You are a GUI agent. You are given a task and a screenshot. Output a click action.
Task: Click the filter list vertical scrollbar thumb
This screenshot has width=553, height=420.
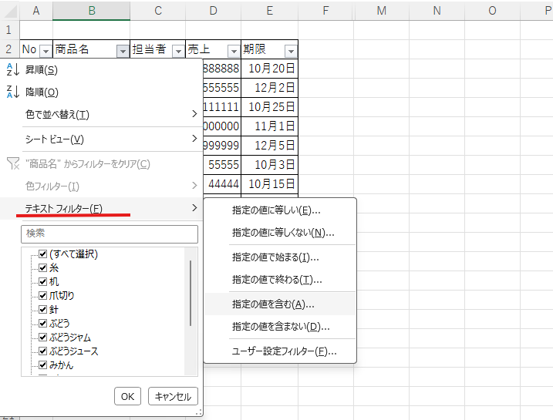pyautogui.click(x=191, y=293)
